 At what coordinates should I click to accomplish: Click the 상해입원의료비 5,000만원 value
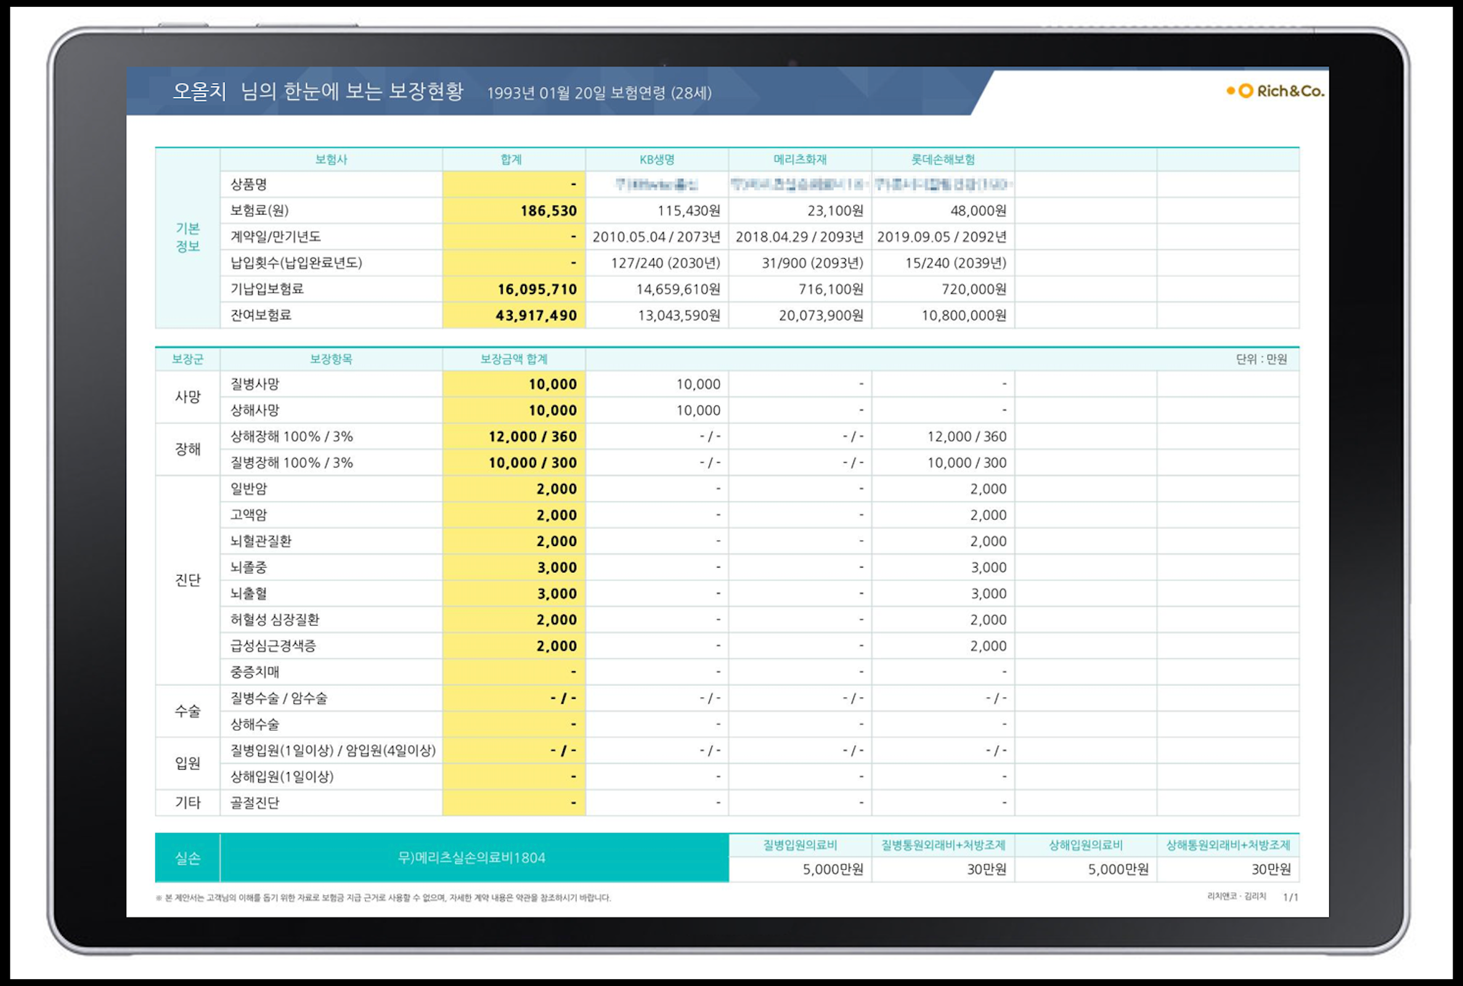(1117, 870)
